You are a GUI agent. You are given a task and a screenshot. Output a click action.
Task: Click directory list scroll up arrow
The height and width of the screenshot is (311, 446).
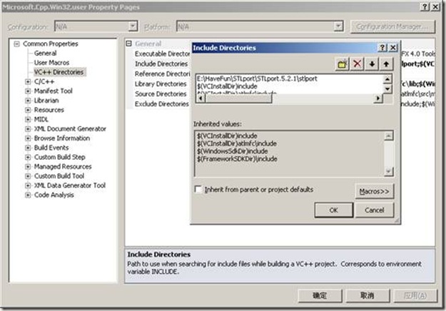coord(387,79)
